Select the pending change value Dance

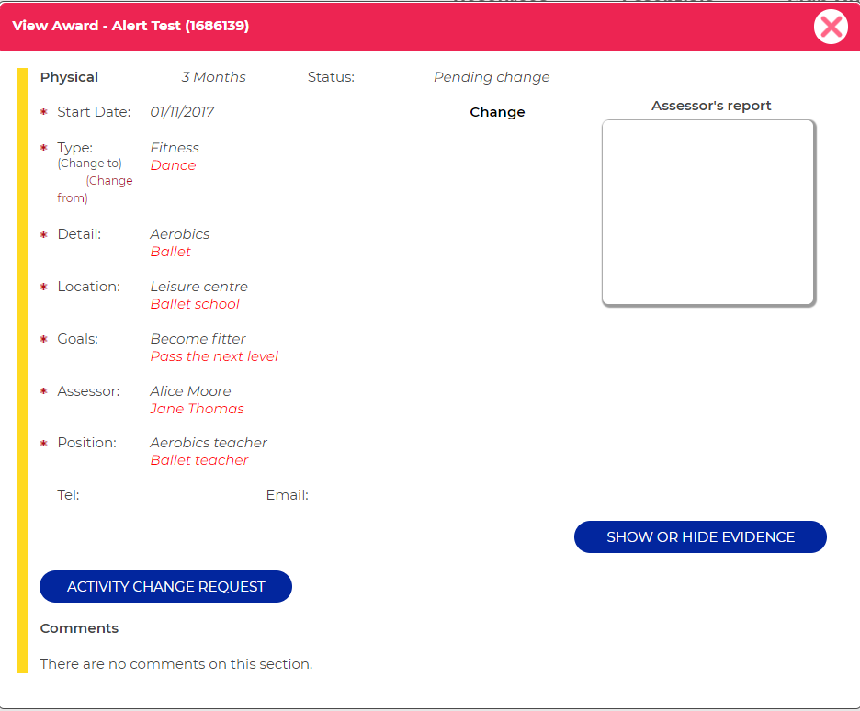click(173, 165)
